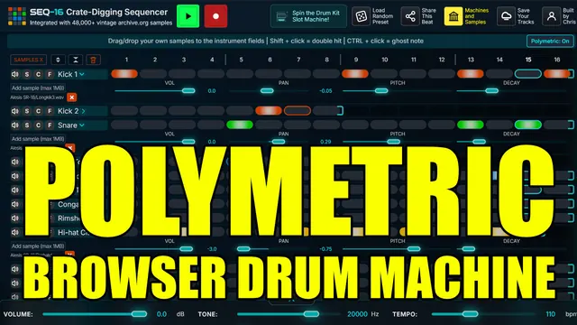577x325 pixels.
Task: Toggle Kick 1 step 13 off
Action: pyautogui.click(x=471, y=74)
